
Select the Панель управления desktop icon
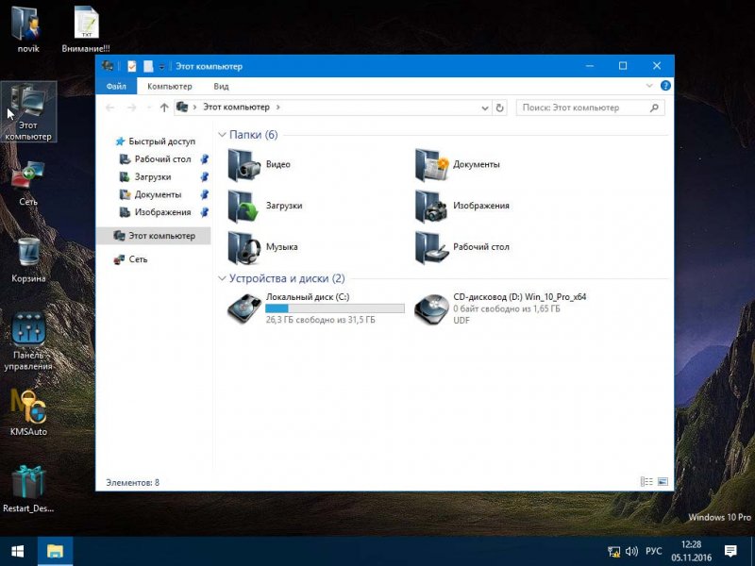pos(28,341)
